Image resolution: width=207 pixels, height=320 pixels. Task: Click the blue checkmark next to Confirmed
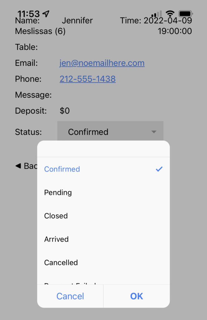pyautogui.click(x=159, y=169)
